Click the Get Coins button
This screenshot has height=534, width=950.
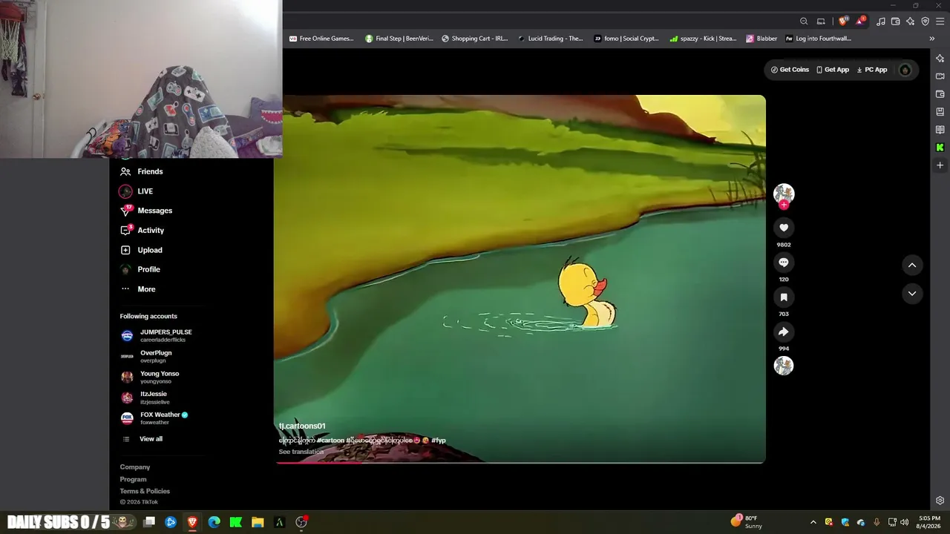(790, 70)
